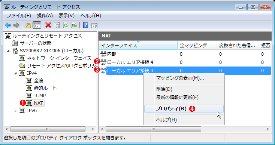Click the list pane horizontal scrollbar thumb

pyautogui.click(x=153, y=129)
